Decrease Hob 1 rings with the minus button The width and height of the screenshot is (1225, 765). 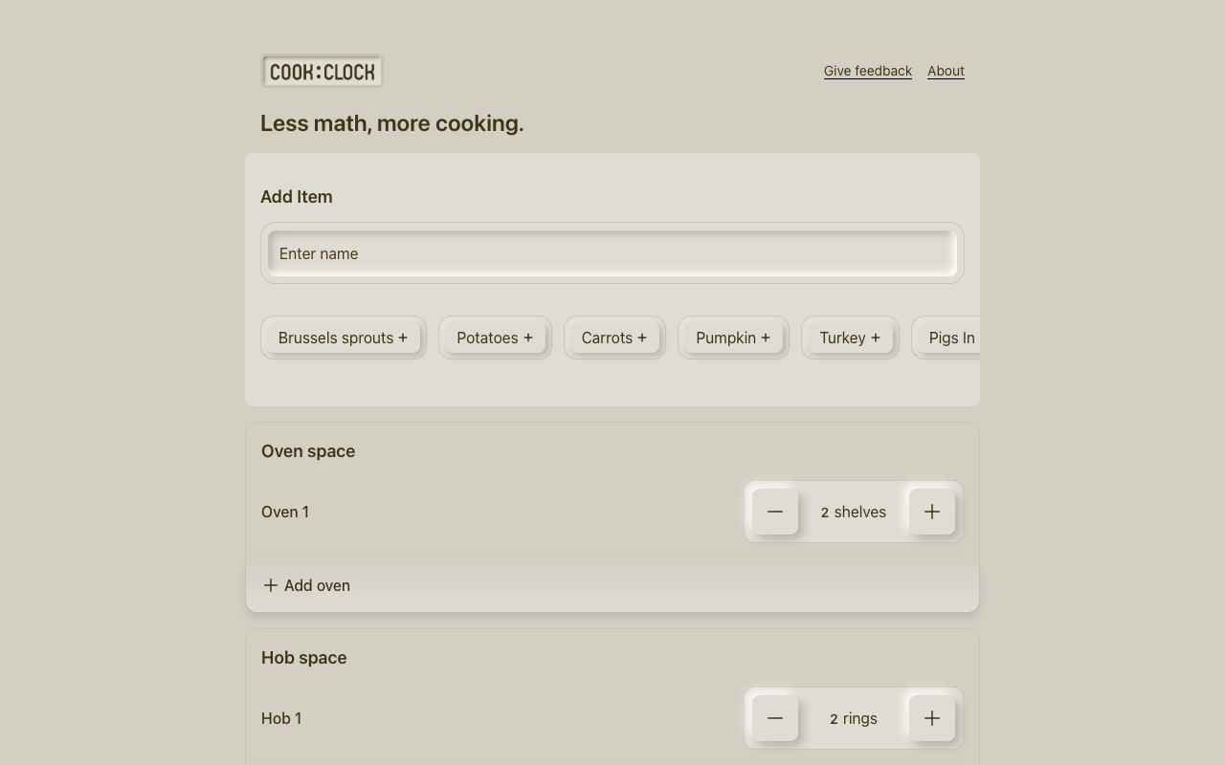pyautogui.click(x=775, y=717)
